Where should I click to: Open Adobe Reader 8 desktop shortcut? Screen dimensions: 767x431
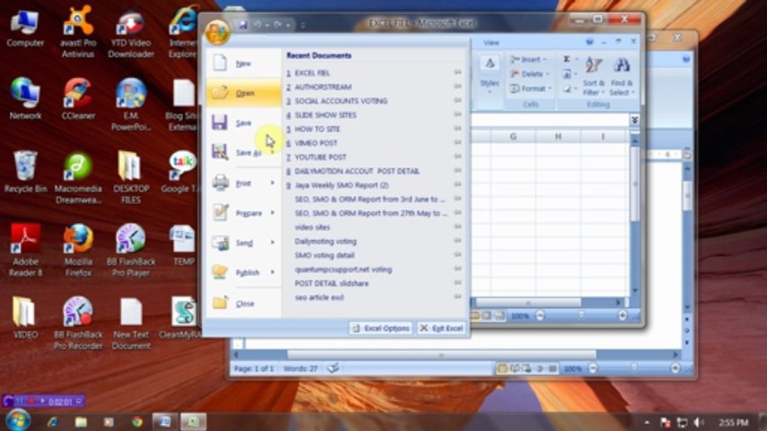pos(26,250)
